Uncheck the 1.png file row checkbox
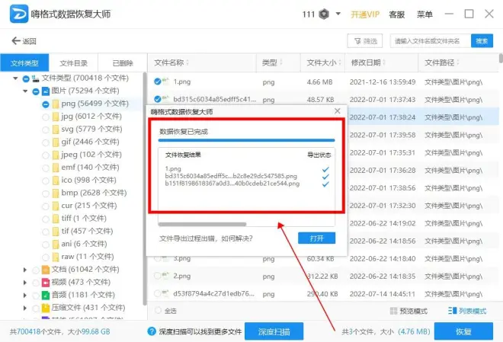Image resolution: width=503 pixels, height=342 pixels. click(157, 82)
